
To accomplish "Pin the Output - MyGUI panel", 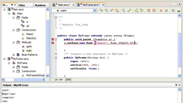I will (x=176, y=85).
